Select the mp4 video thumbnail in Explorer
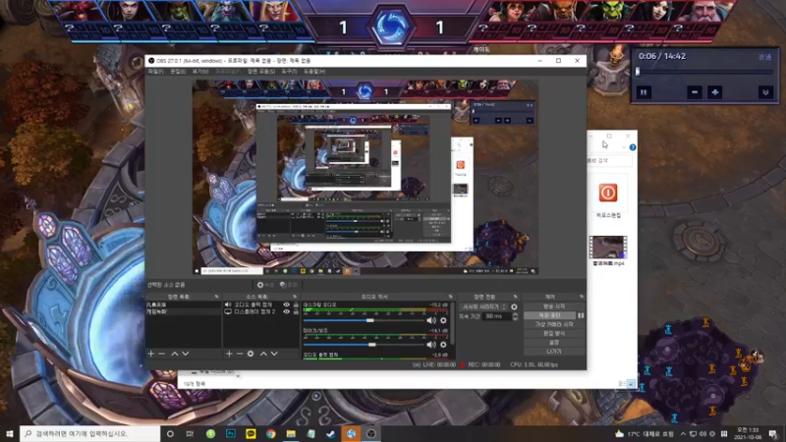Image resolution: width=786 pixels, height=442 pixels. coord(608,248)
